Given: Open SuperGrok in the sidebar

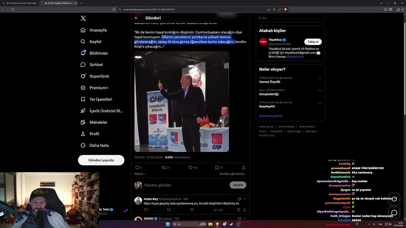Looking at the screenshot, I should click(x=95, y=76).
